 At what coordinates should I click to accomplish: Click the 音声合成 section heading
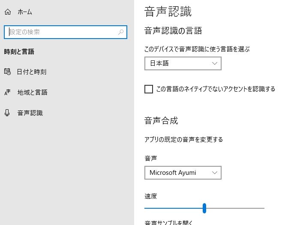tap(161, 120)
